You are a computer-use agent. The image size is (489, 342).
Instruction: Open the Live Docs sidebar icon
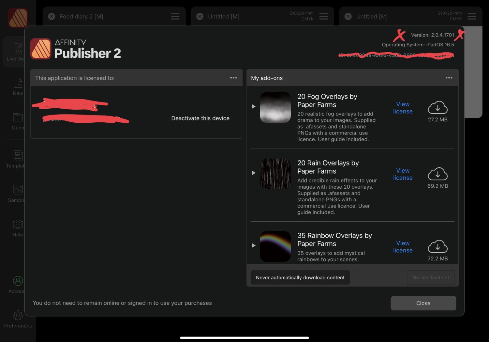[18, 48]
